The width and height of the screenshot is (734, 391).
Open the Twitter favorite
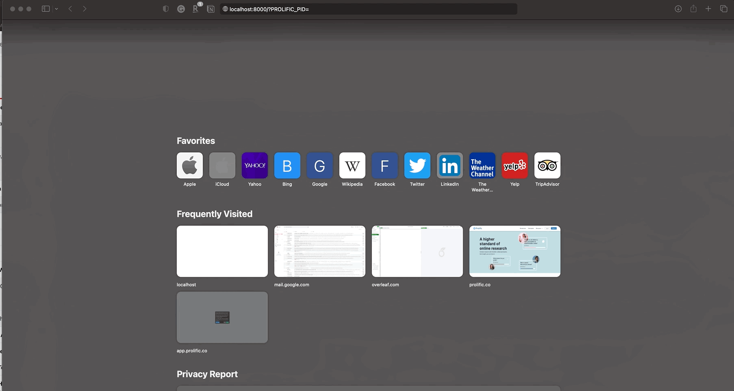[417, 165]
